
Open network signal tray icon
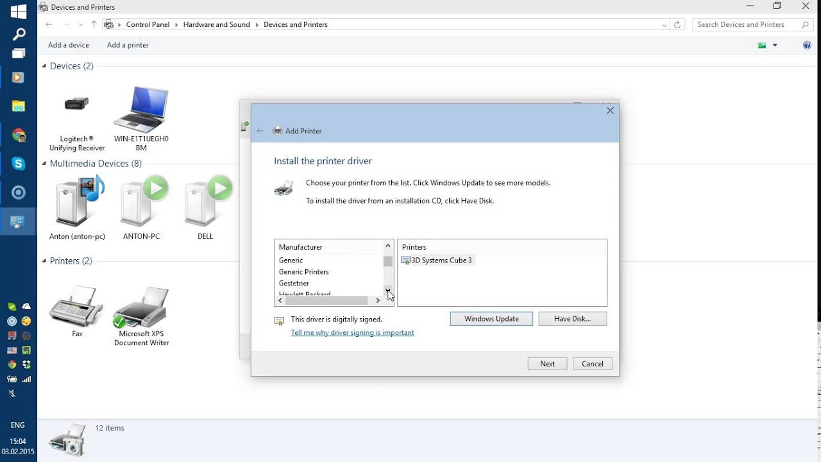tap(26, 379)
